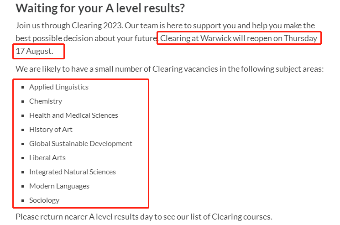
Task: Click 'Clearing at Warwick will reopen' sentence
Action: (239, 38)
